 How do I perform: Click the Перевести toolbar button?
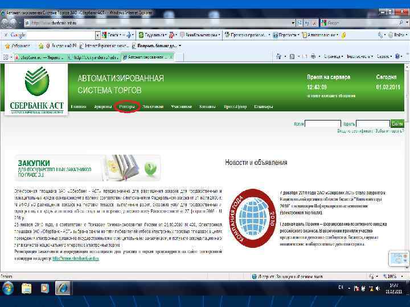[285, 35]
